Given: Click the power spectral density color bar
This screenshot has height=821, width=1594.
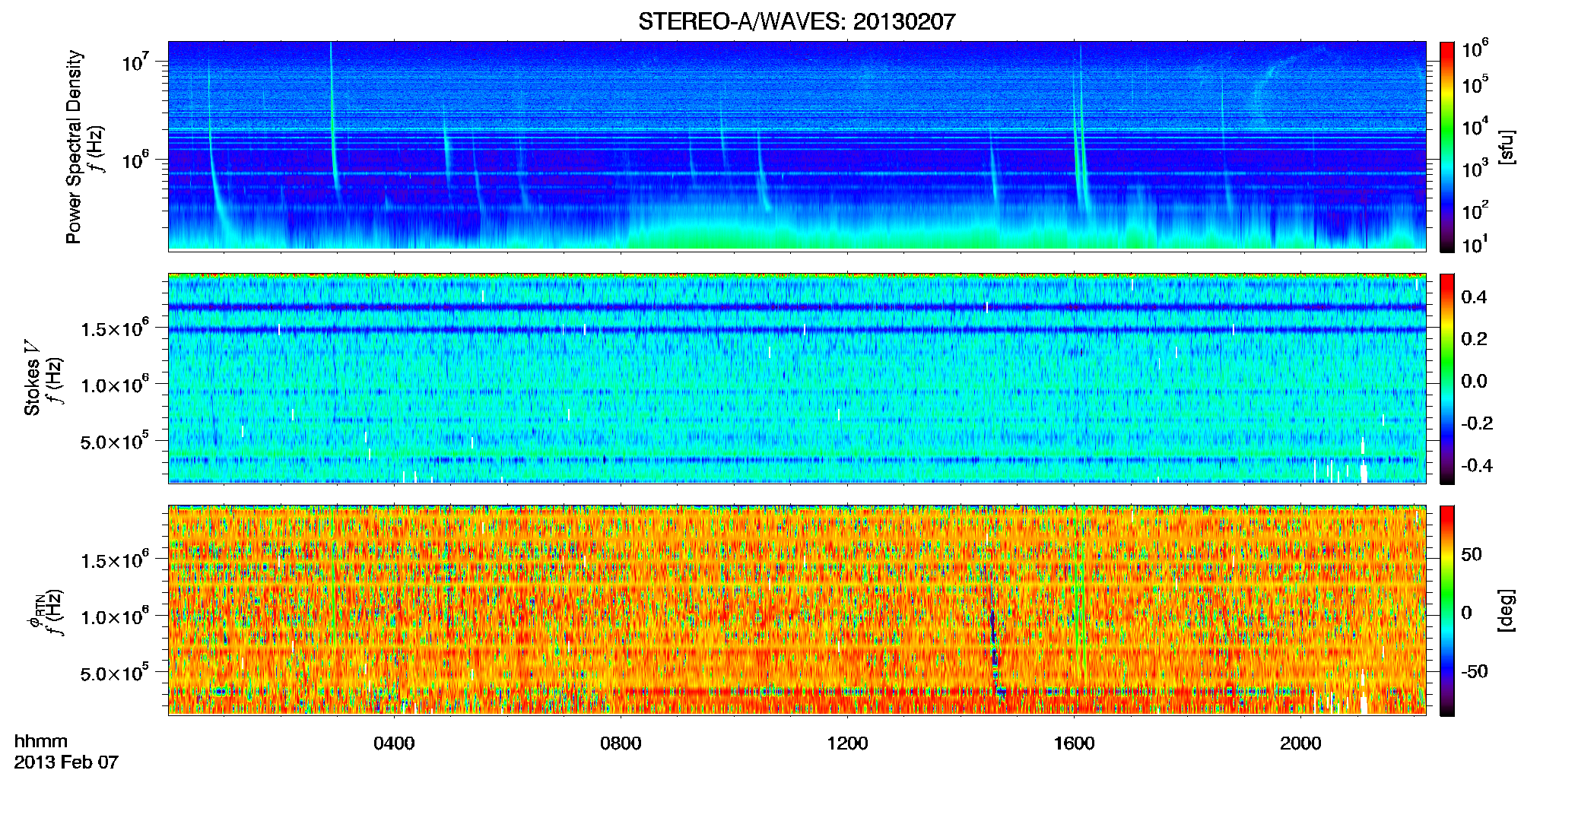Looking at the screenshot, I should [1446, 147].
